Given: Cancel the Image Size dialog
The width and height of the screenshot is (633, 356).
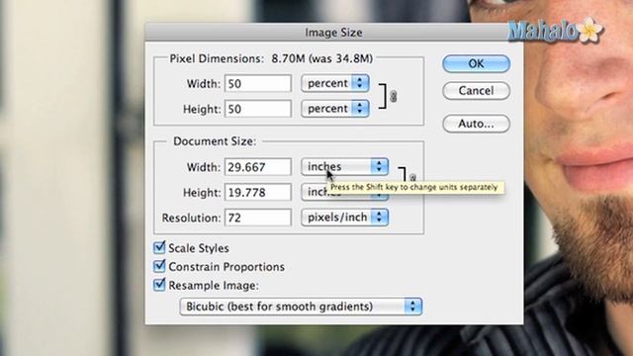Looking at the screenshot, I should pos(476,91).
